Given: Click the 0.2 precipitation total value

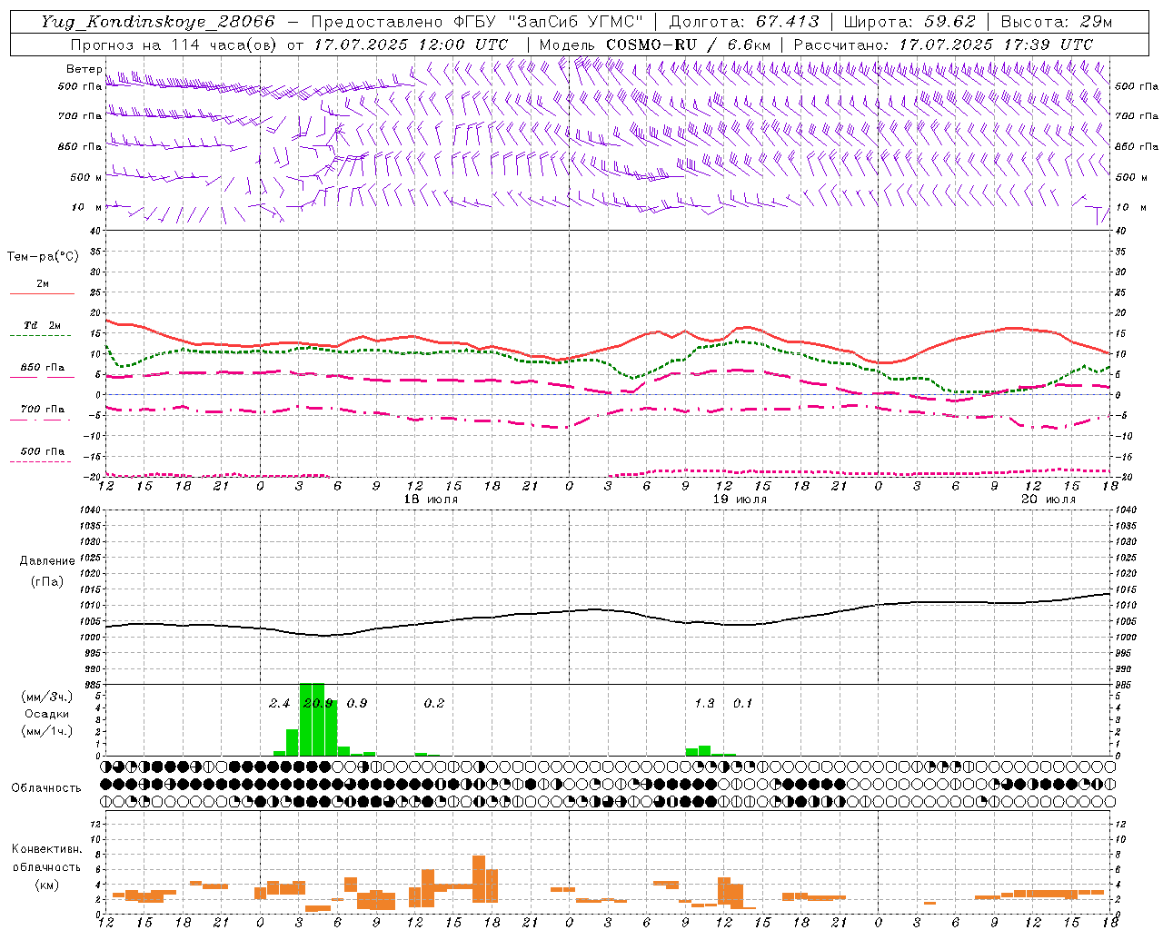Looking at the screenshot, I should click(x=434, y=703).
